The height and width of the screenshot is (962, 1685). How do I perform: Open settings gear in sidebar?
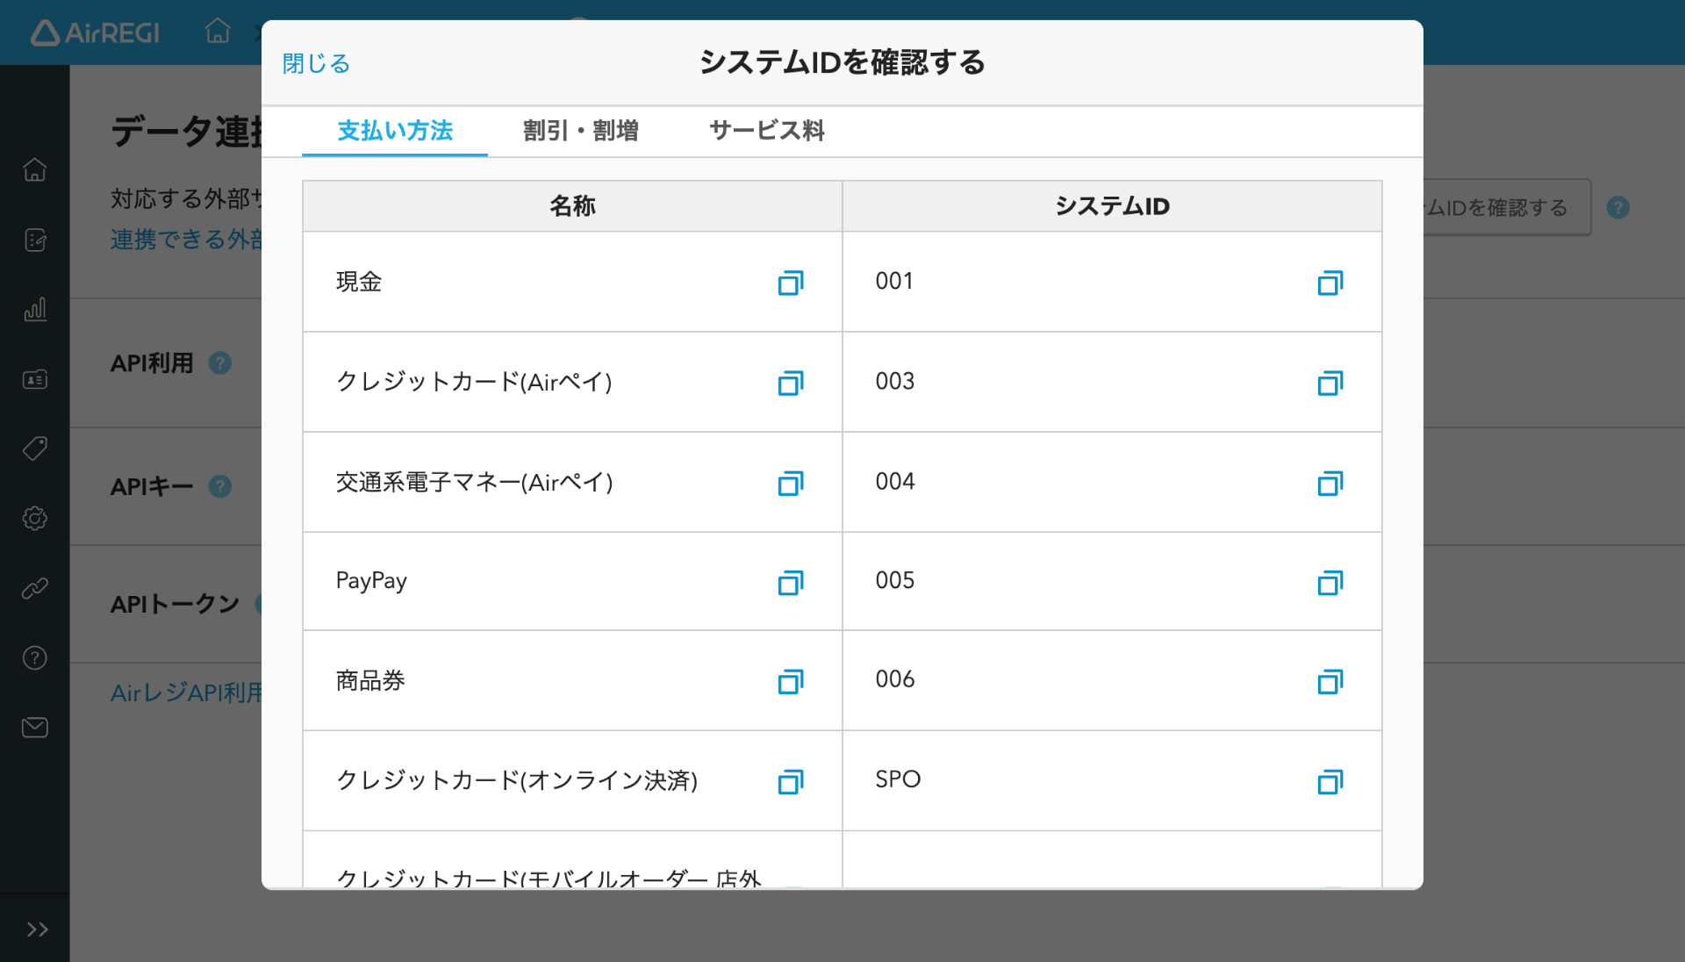coord(35,519)
